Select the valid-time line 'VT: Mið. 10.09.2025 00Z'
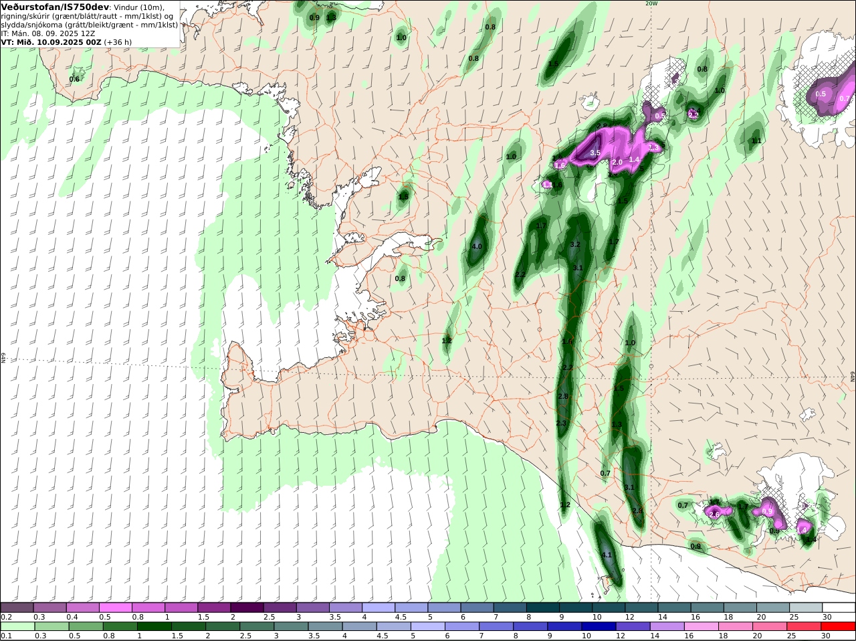Viewport: 856px width, 641px height. click(51, 41)
